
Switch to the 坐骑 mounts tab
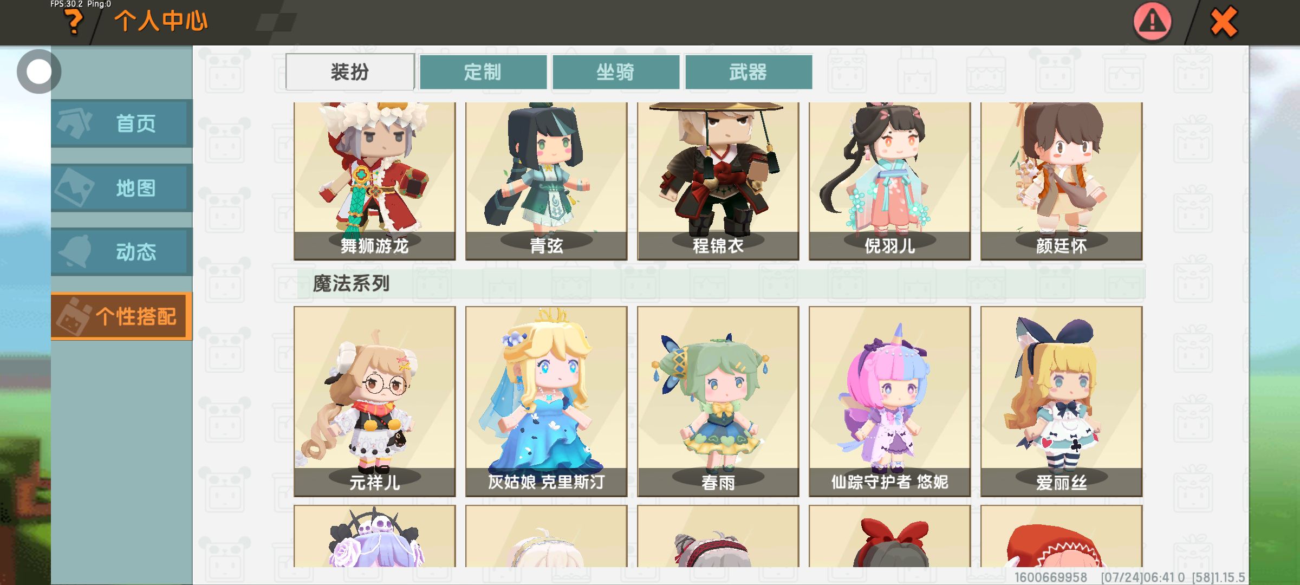click(x=615, y=71)
